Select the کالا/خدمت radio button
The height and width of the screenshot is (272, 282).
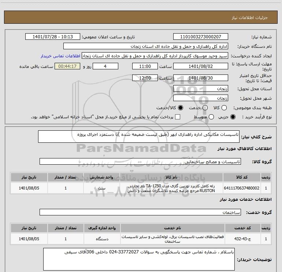point(181,108)
